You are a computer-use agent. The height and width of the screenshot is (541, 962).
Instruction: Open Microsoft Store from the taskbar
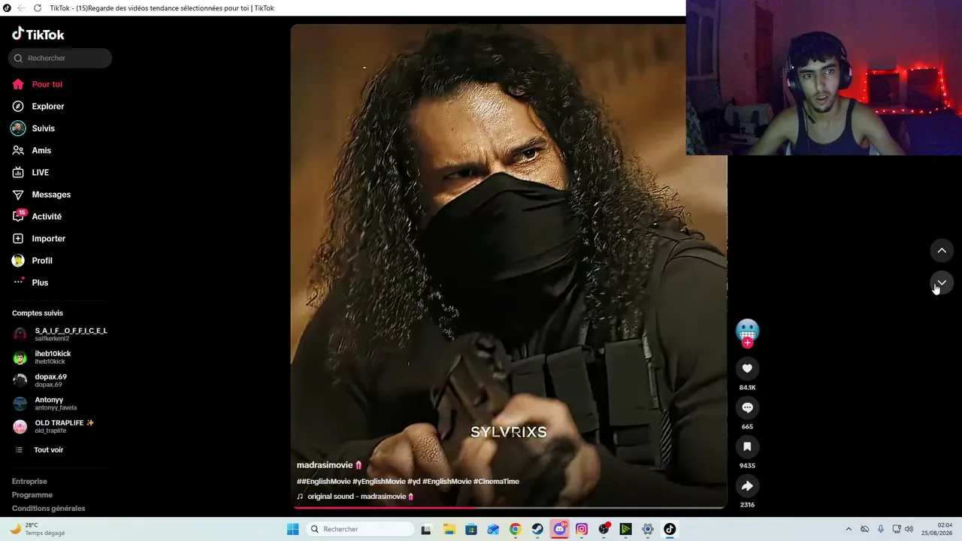coord(471,529)
